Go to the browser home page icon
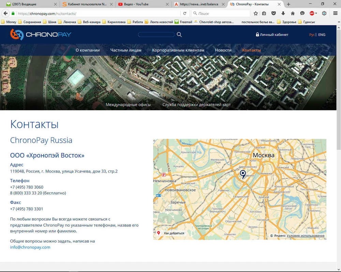 click(293, 14)
